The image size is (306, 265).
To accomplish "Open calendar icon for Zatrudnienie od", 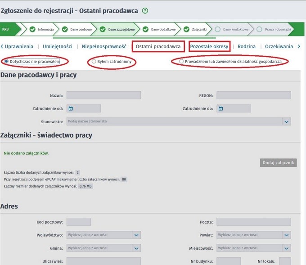I will 71,108.
